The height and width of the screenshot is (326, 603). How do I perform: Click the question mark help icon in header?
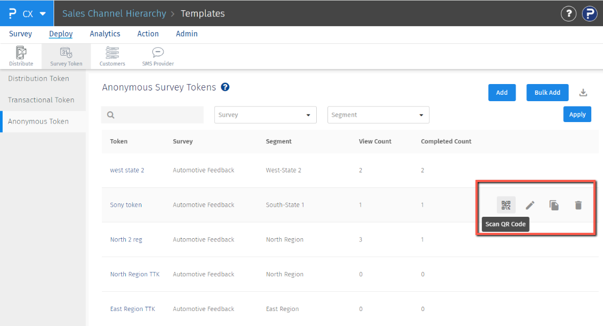click(x=568, y=14)
